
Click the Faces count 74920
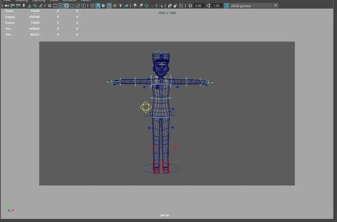[35, 23]
